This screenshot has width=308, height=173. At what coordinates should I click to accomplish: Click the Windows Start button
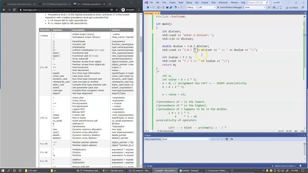[x=3, y=171]
